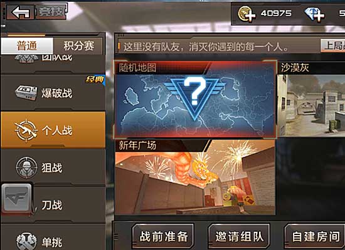Select the 单挑 duel mode icon

[26, 241]
